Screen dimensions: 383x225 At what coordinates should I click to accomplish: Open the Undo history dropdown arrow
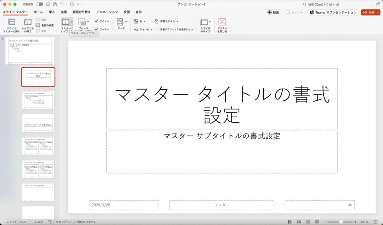[x=67, y=4]
